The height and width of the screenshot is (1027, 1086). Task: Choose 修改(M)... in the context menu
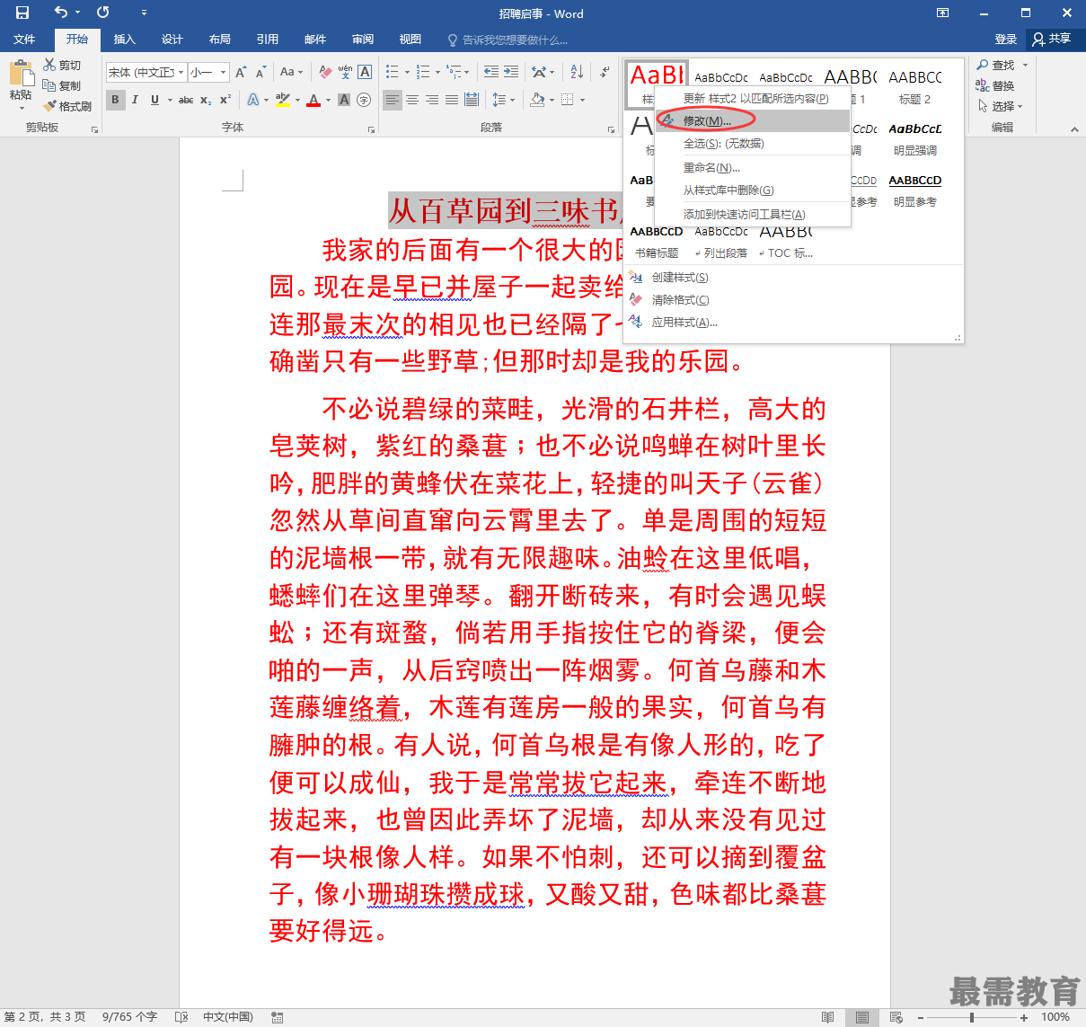753,120
